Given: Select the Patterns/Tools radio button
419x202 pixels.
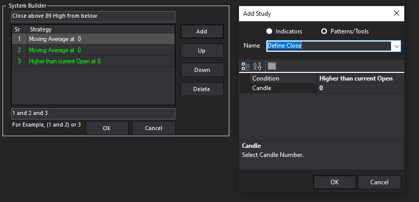Looking at the screenshot, I should (x=345, y=31).
